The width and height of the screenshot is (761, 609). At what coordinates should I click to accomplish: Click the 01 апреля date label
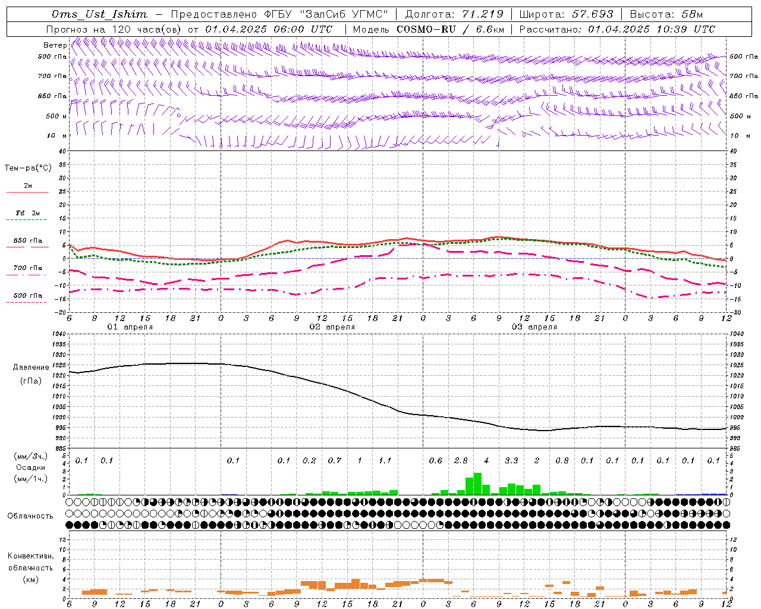tap(130, 327)
